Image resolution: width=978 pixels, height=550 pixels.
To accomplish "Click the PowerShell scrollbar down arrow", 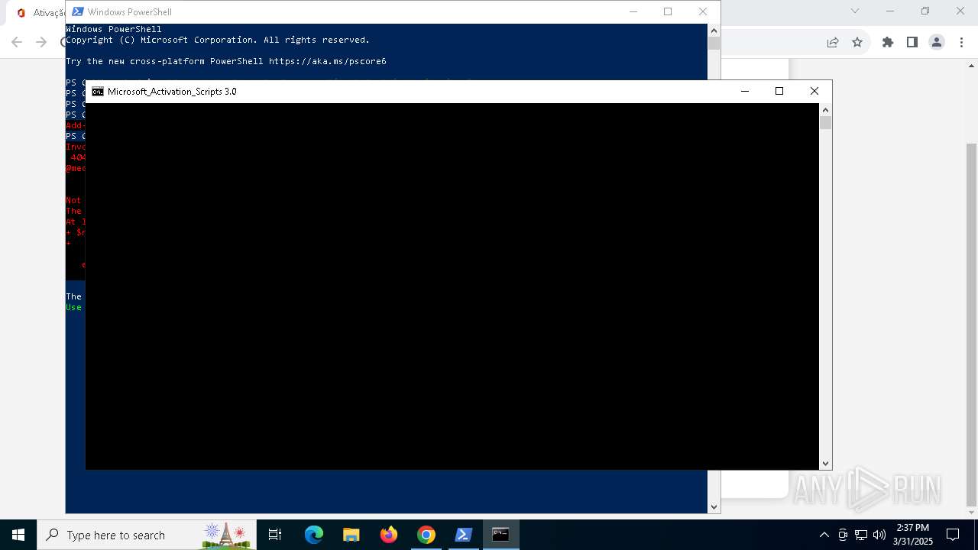I will 714,506.
